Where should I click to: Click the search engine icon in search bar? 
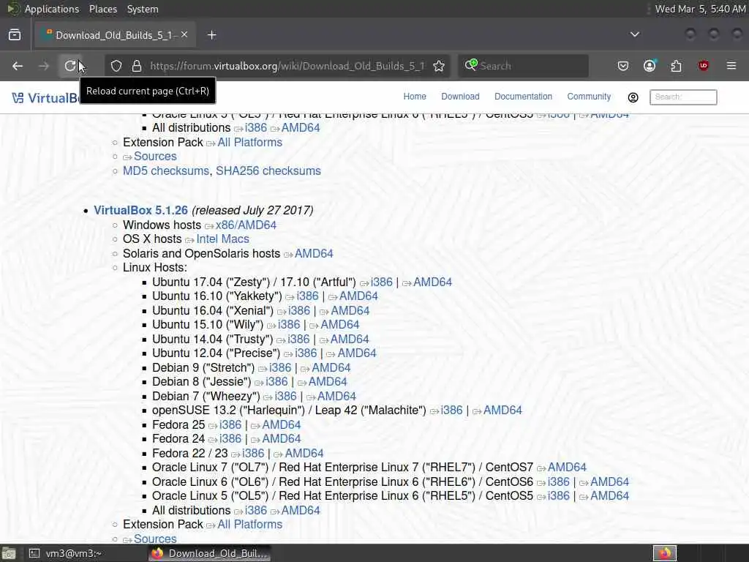coord(471,65)
